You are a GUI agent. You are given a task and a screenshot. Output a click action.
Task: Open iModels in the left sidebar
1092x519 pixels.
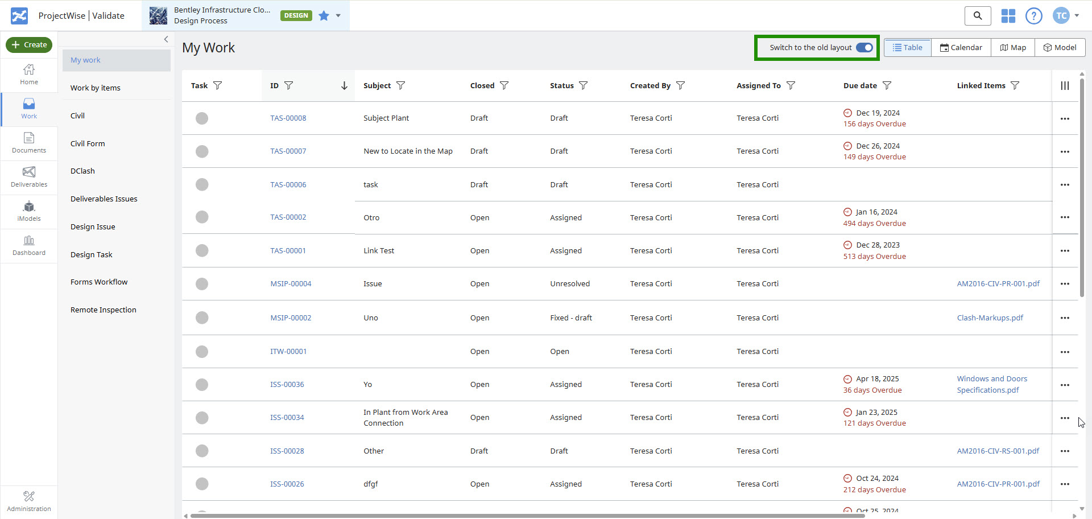click(x=29, y=211)
